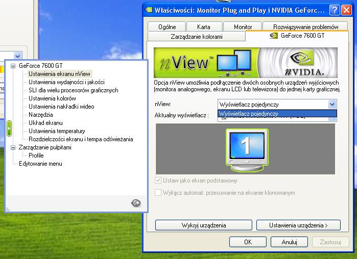
Task: Click the tree panel resize grip corner
Action: [8, 209]
